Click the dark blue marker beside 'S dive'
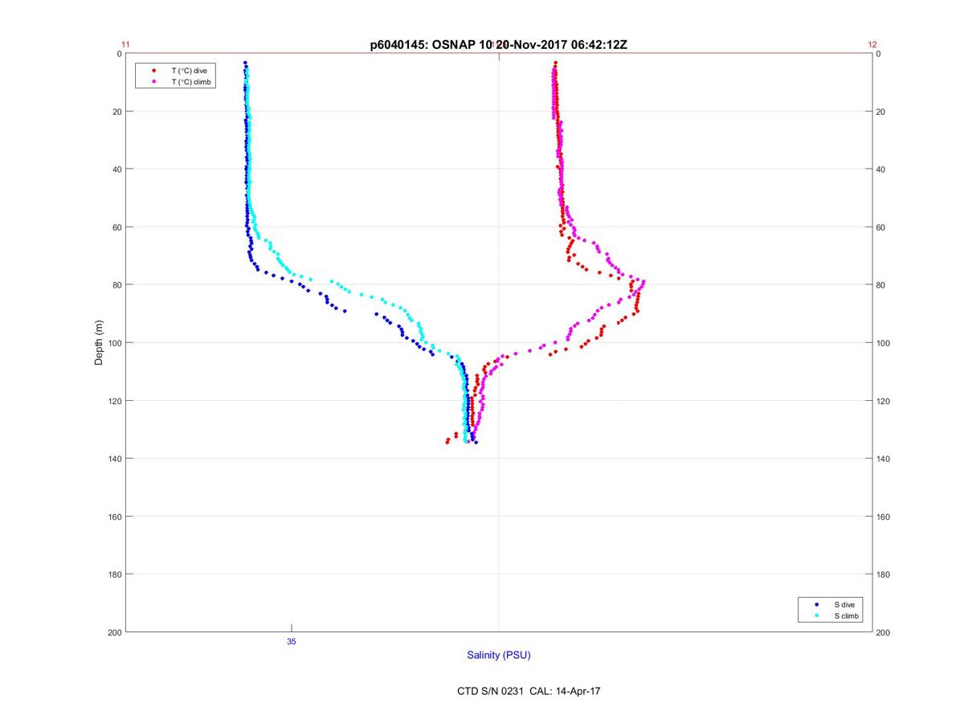This screenshot has height=711, width=964. tap(817, 604)
